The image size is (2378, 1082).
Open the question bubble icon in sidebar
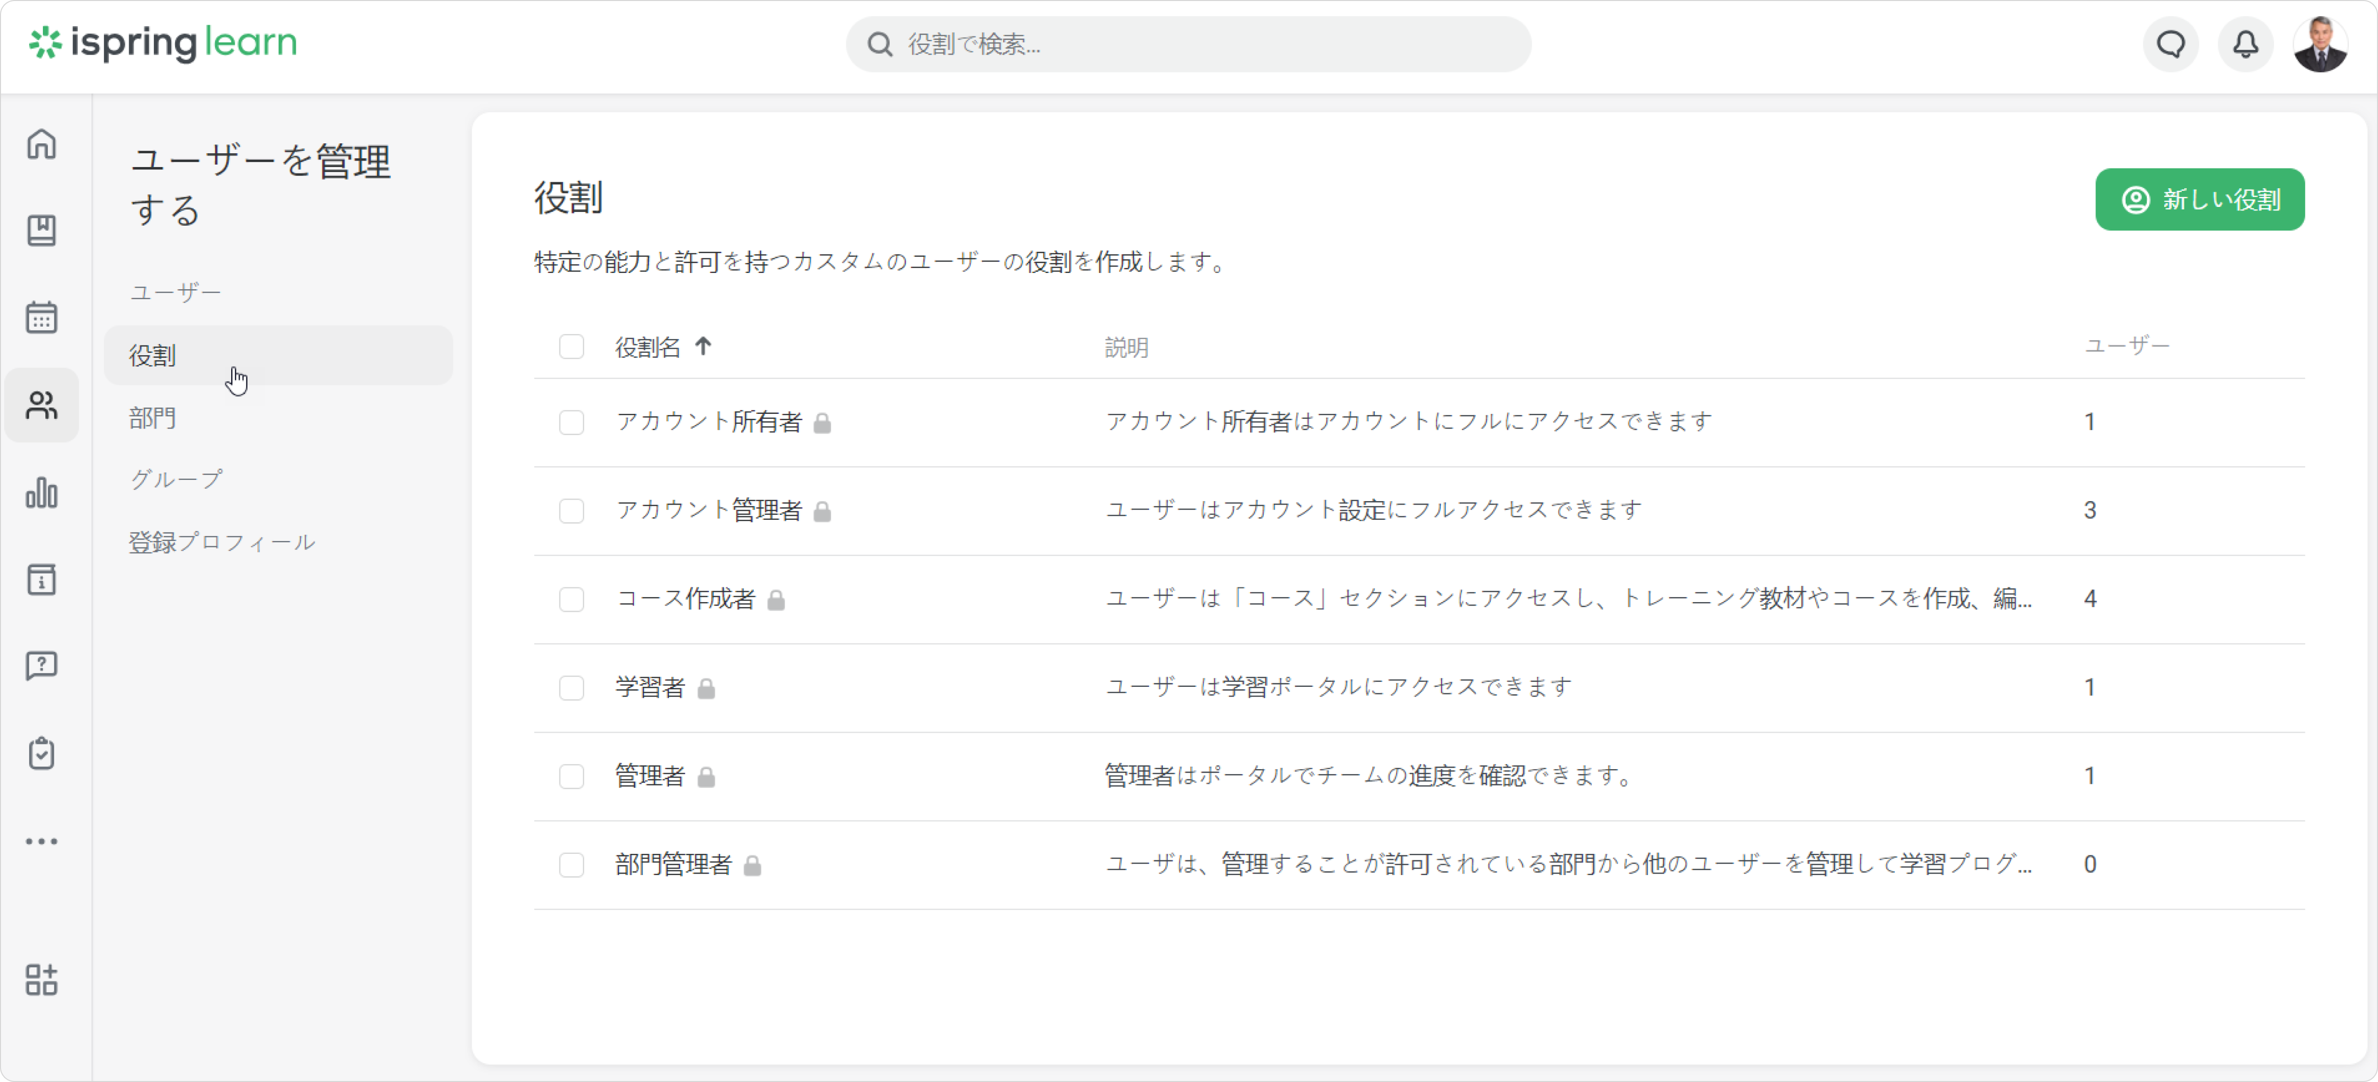(x=41, y=666)
